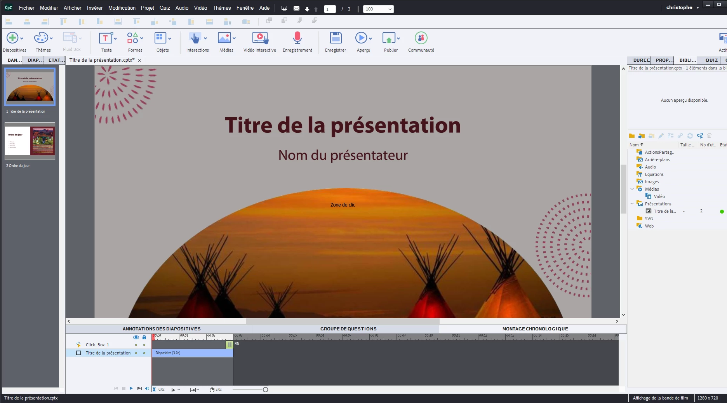The image size is (727, 403).
Task: Open the Objets dropdown
Action: pyautogui.click(x=170, y=38)
